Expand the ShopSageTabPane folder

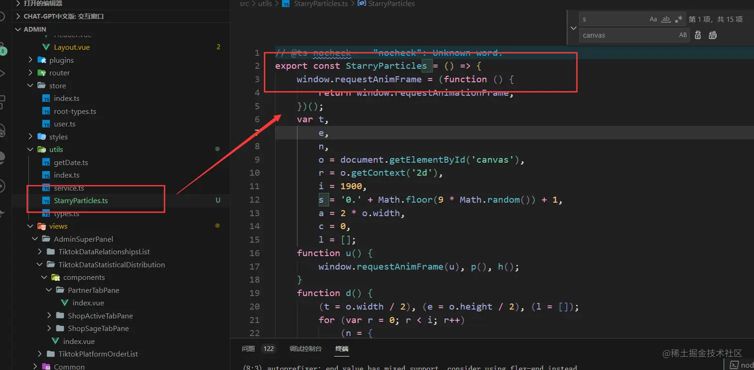pyautogui.click(x=49, y=329)
